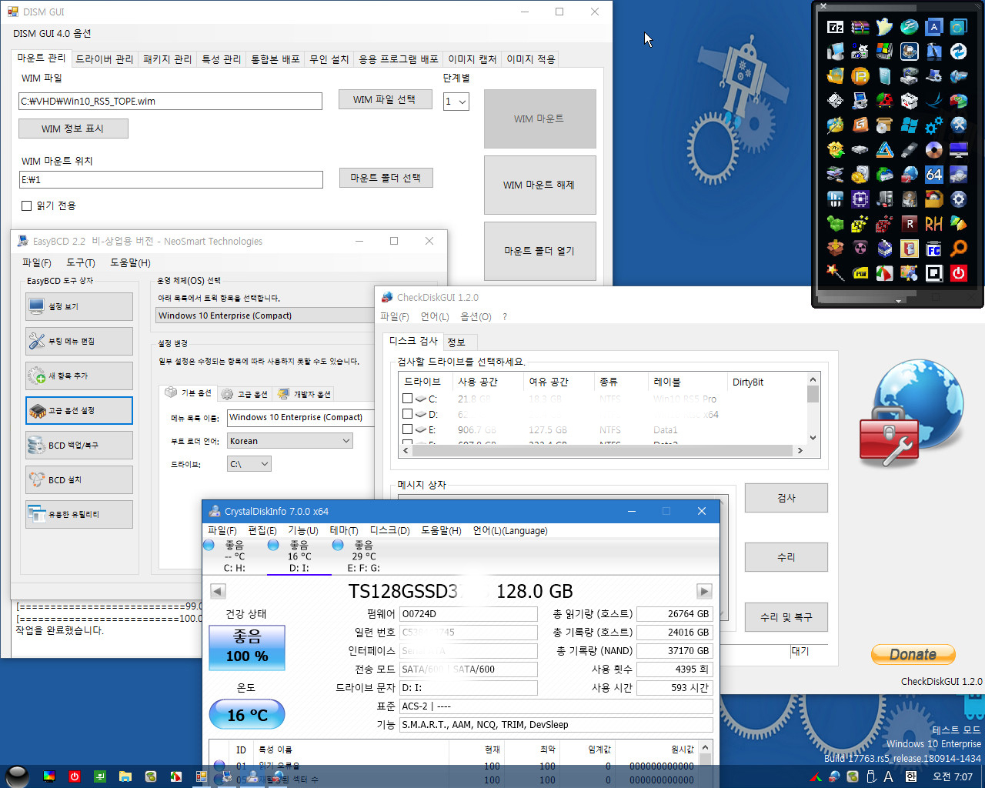Open the Korean boot loader language dropdown

click(290, 441)
